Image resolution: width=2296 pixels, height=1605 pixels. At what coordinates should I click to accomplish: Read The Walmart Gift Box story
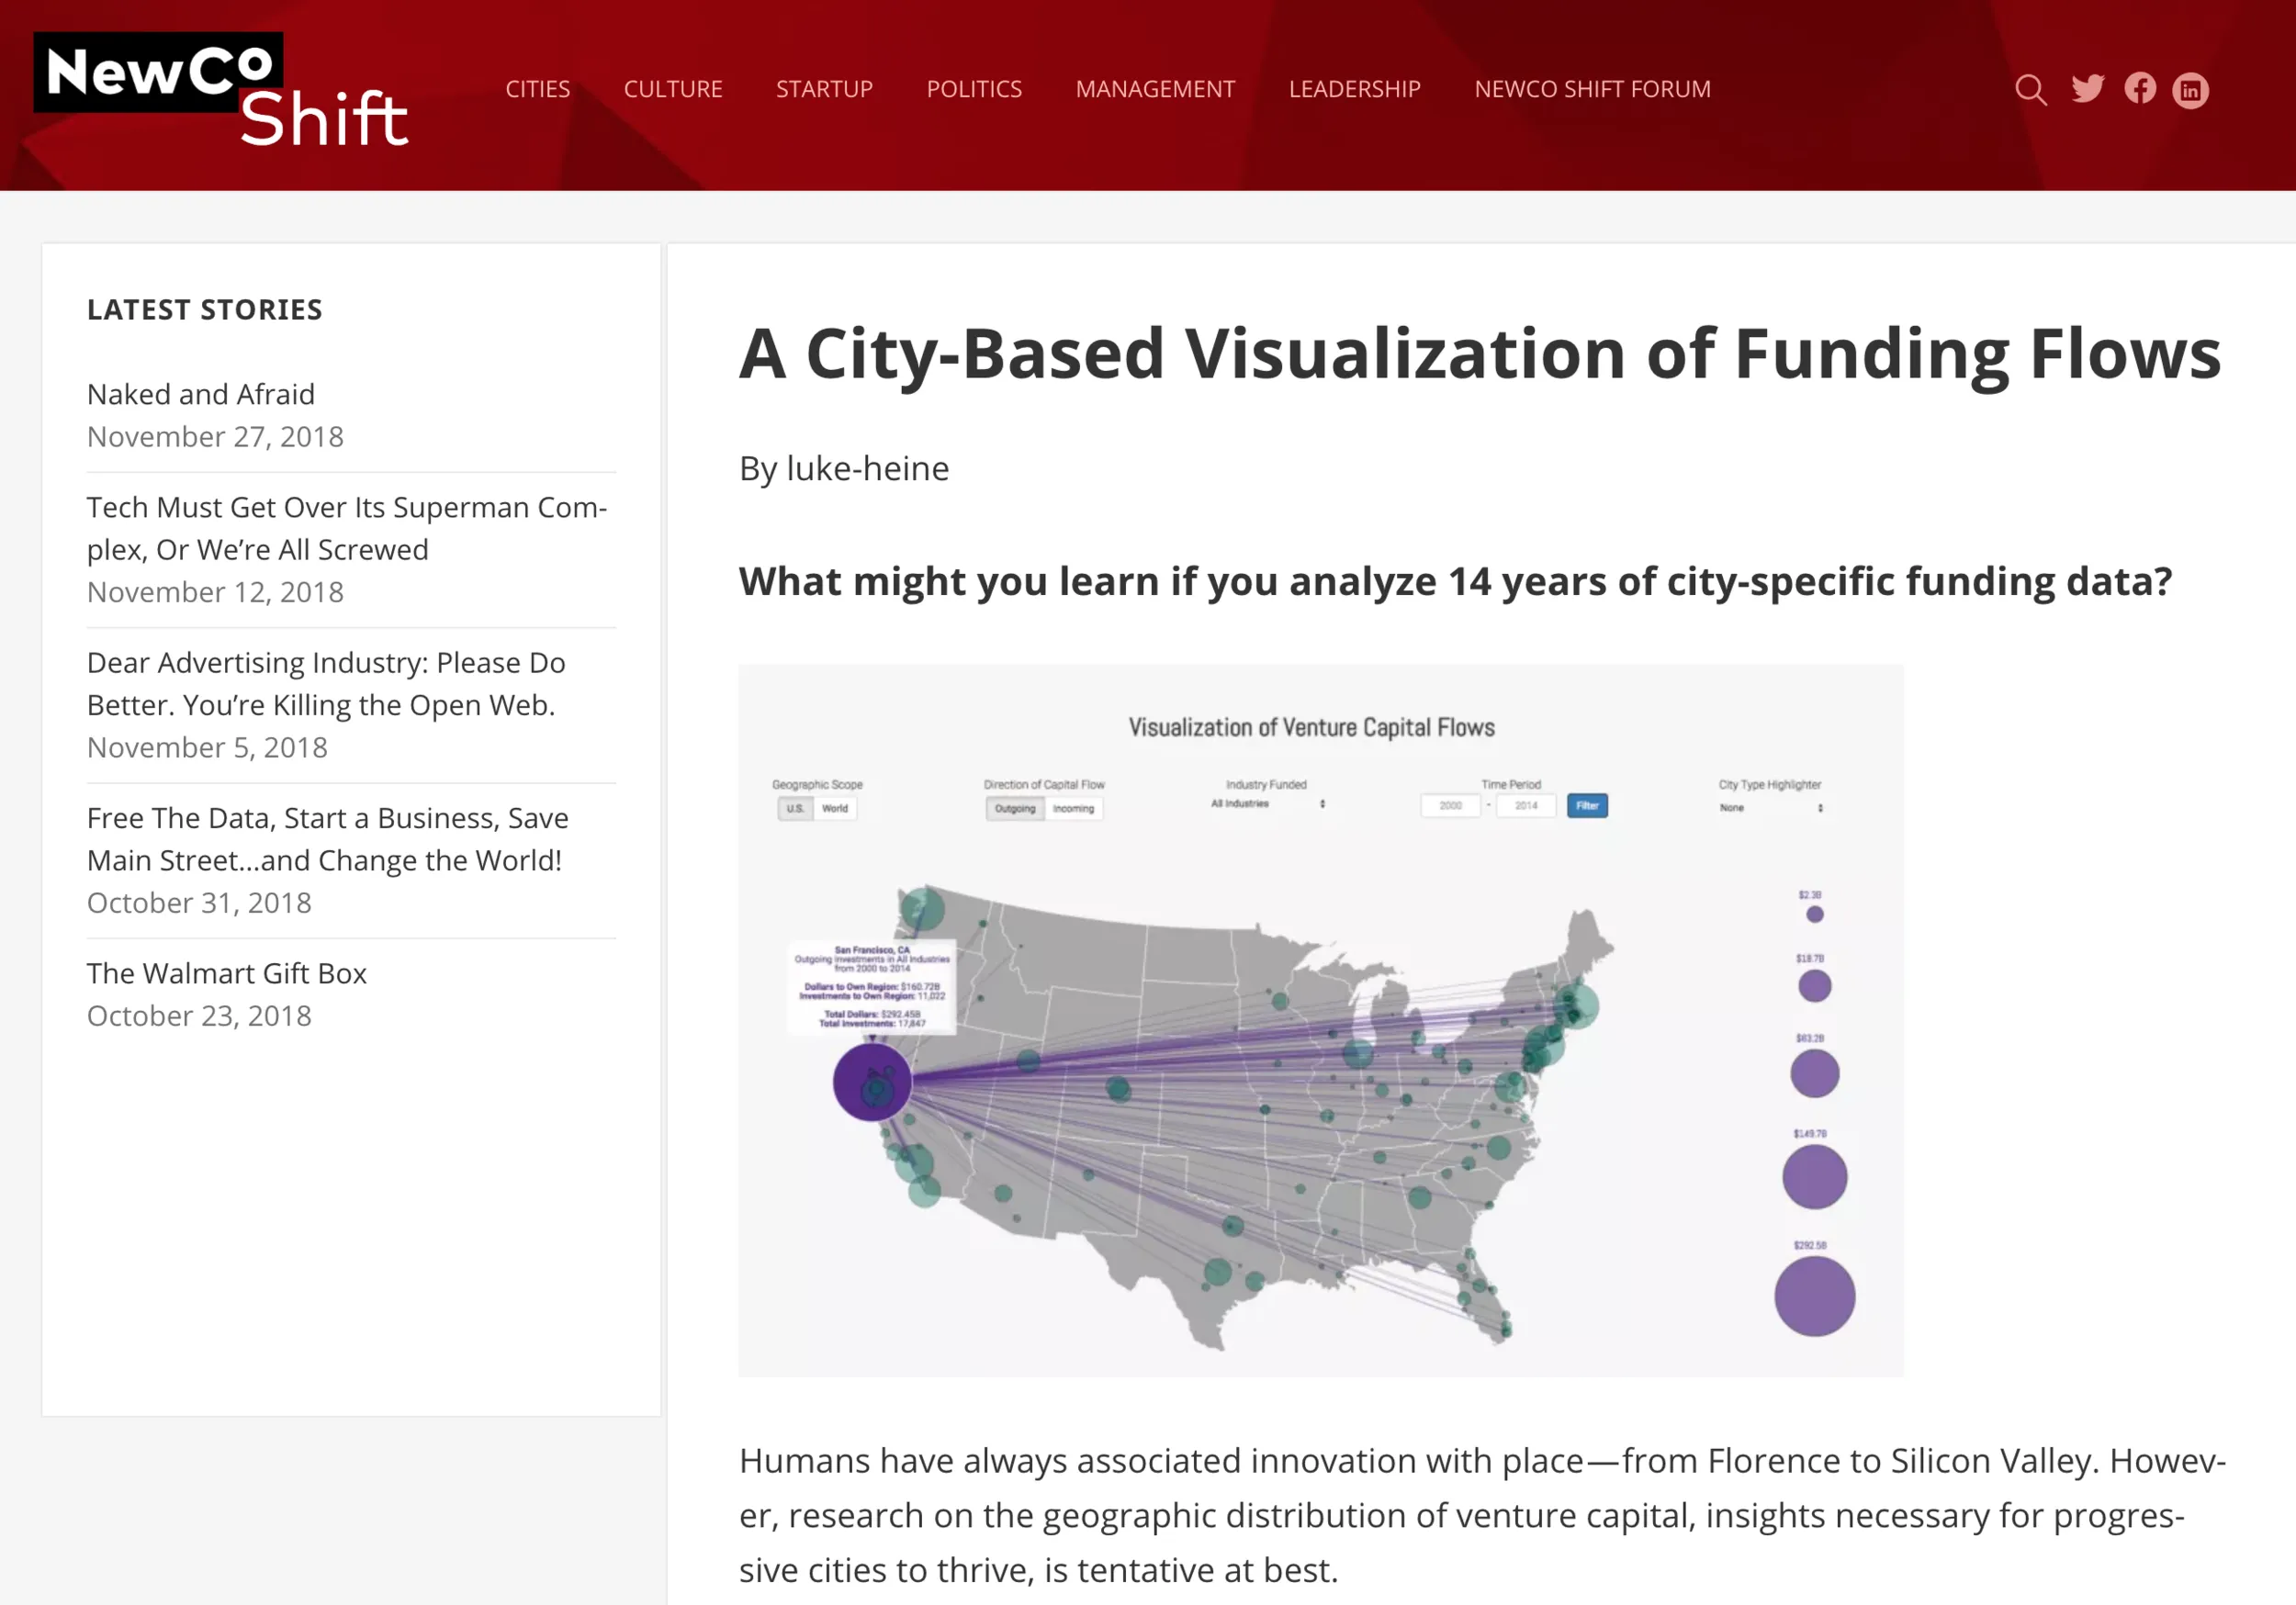tap(227, 973)
